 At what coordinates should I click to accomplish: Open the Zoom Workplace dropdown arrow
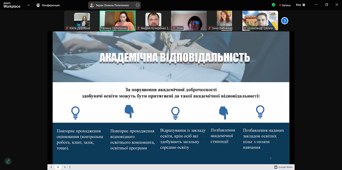click(x=29, y=5)
